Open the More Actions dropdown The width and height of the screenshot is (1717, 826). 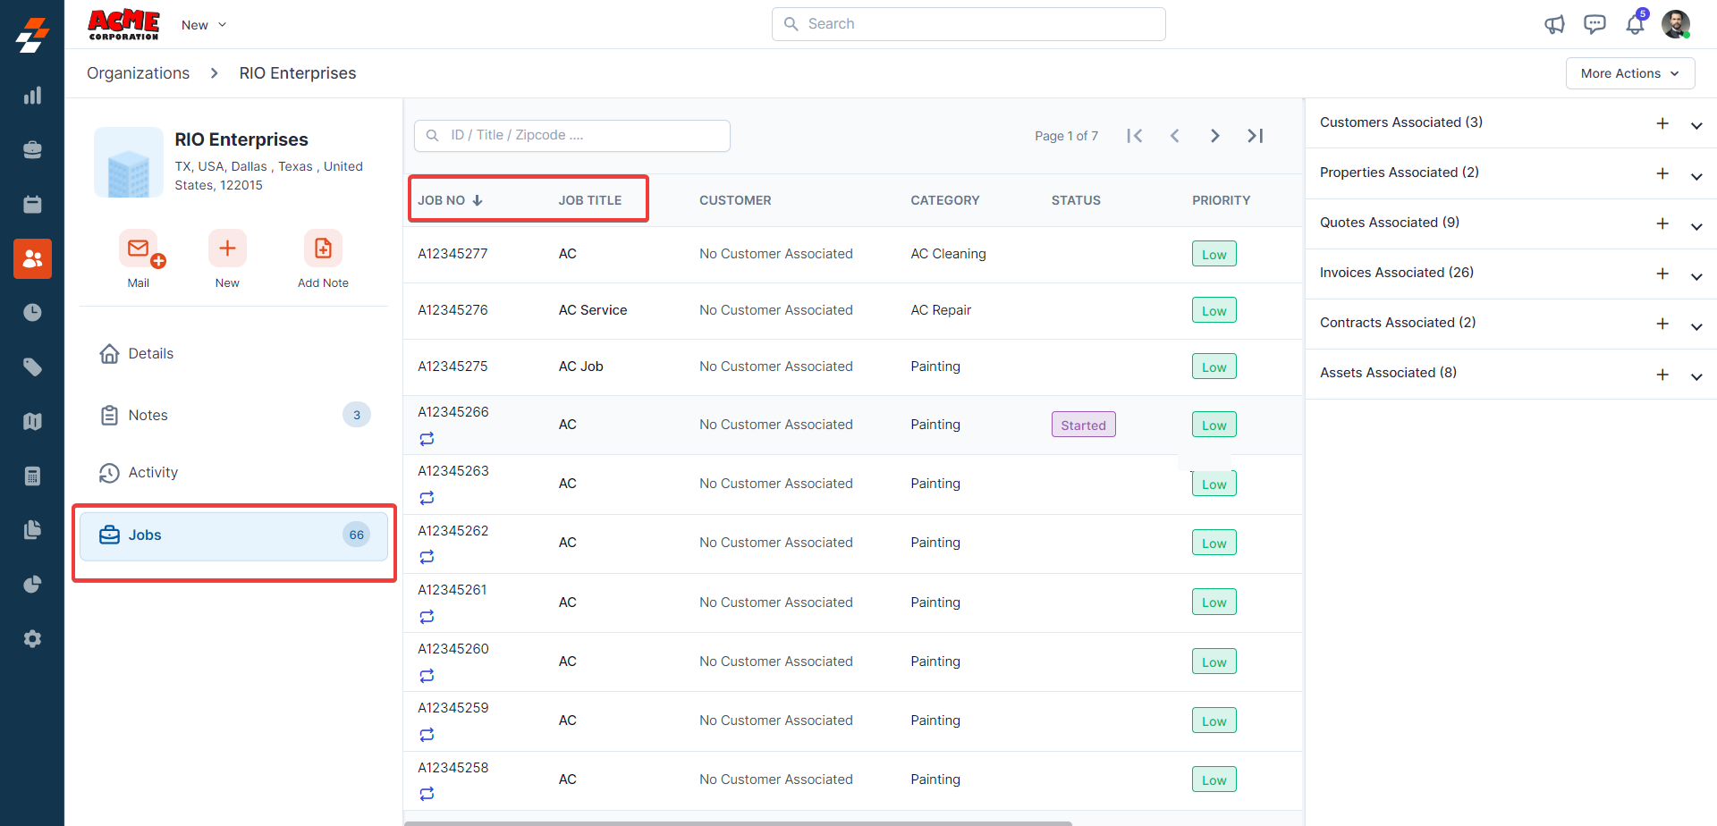(1629, 73)
